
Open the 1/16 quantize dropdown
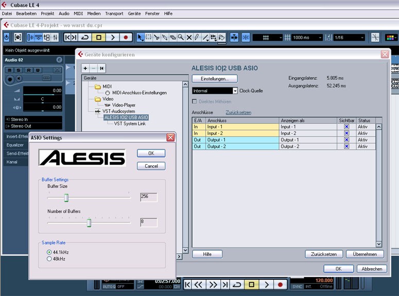tap(349, 38)
